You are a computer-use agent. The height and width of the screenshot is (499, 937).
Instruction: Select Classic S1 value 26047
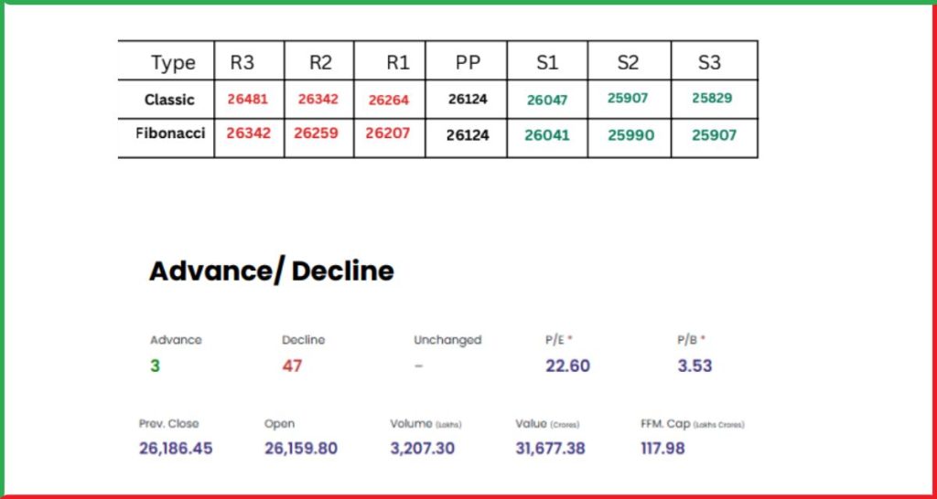(x=547, y=101)
